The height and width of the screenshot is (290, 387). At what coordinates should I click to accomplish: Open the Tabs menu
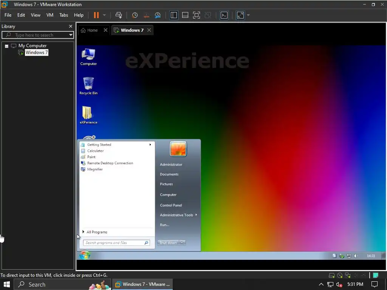tap(63, 15)
